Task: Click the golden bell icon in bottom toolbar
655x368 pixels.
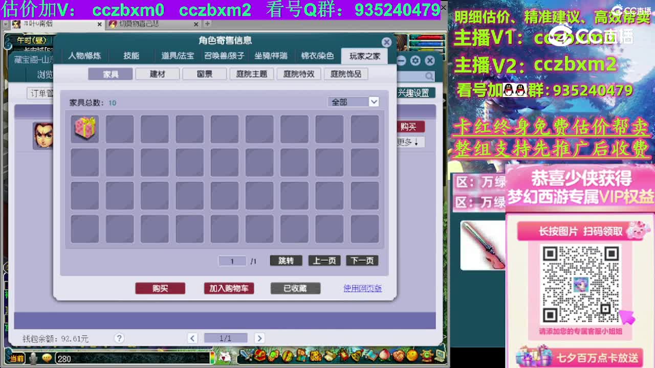Action: pos(357,355)
